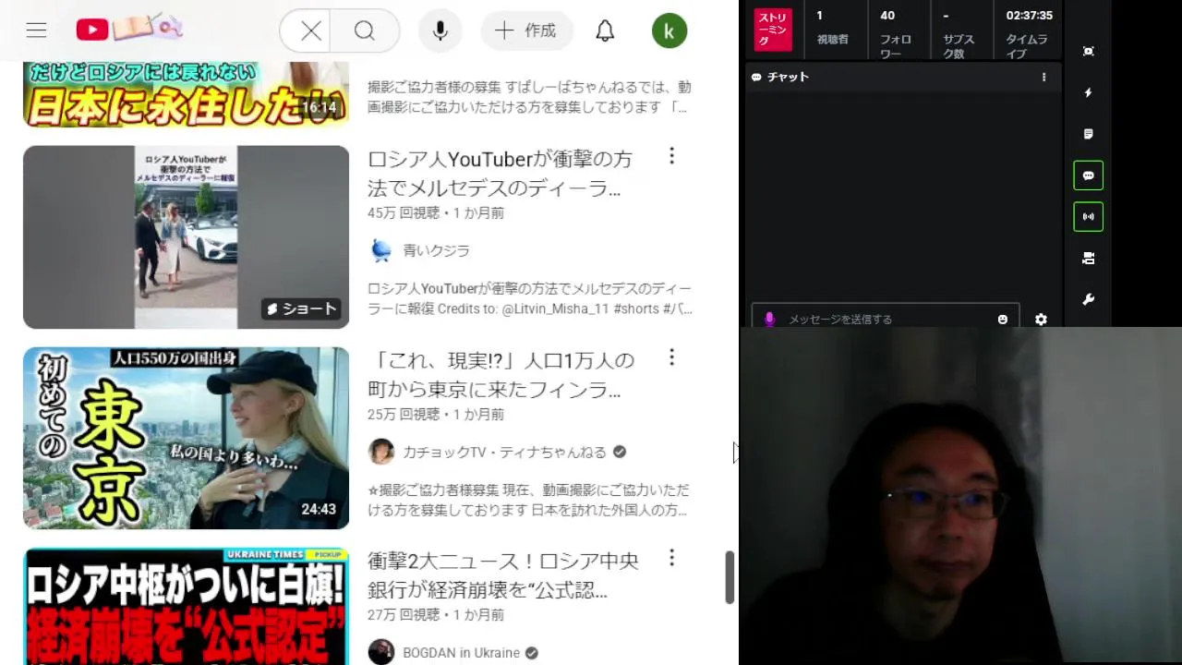1182x665 pixels.
Task: Open more options for the Tokyo Finland video
Action: click(672, 357)
